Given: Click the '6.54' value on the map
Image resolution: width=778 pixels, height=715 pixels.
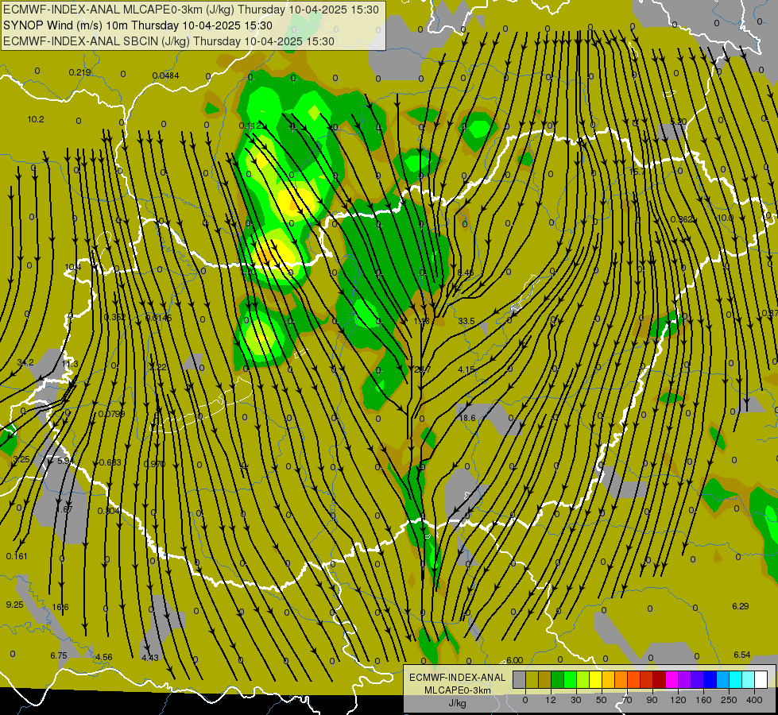Looking at the screenshot, I should (x=741, y=655).
